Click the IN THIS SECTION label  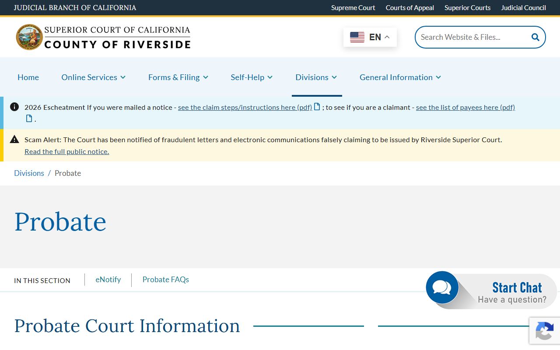pos(42,280)
